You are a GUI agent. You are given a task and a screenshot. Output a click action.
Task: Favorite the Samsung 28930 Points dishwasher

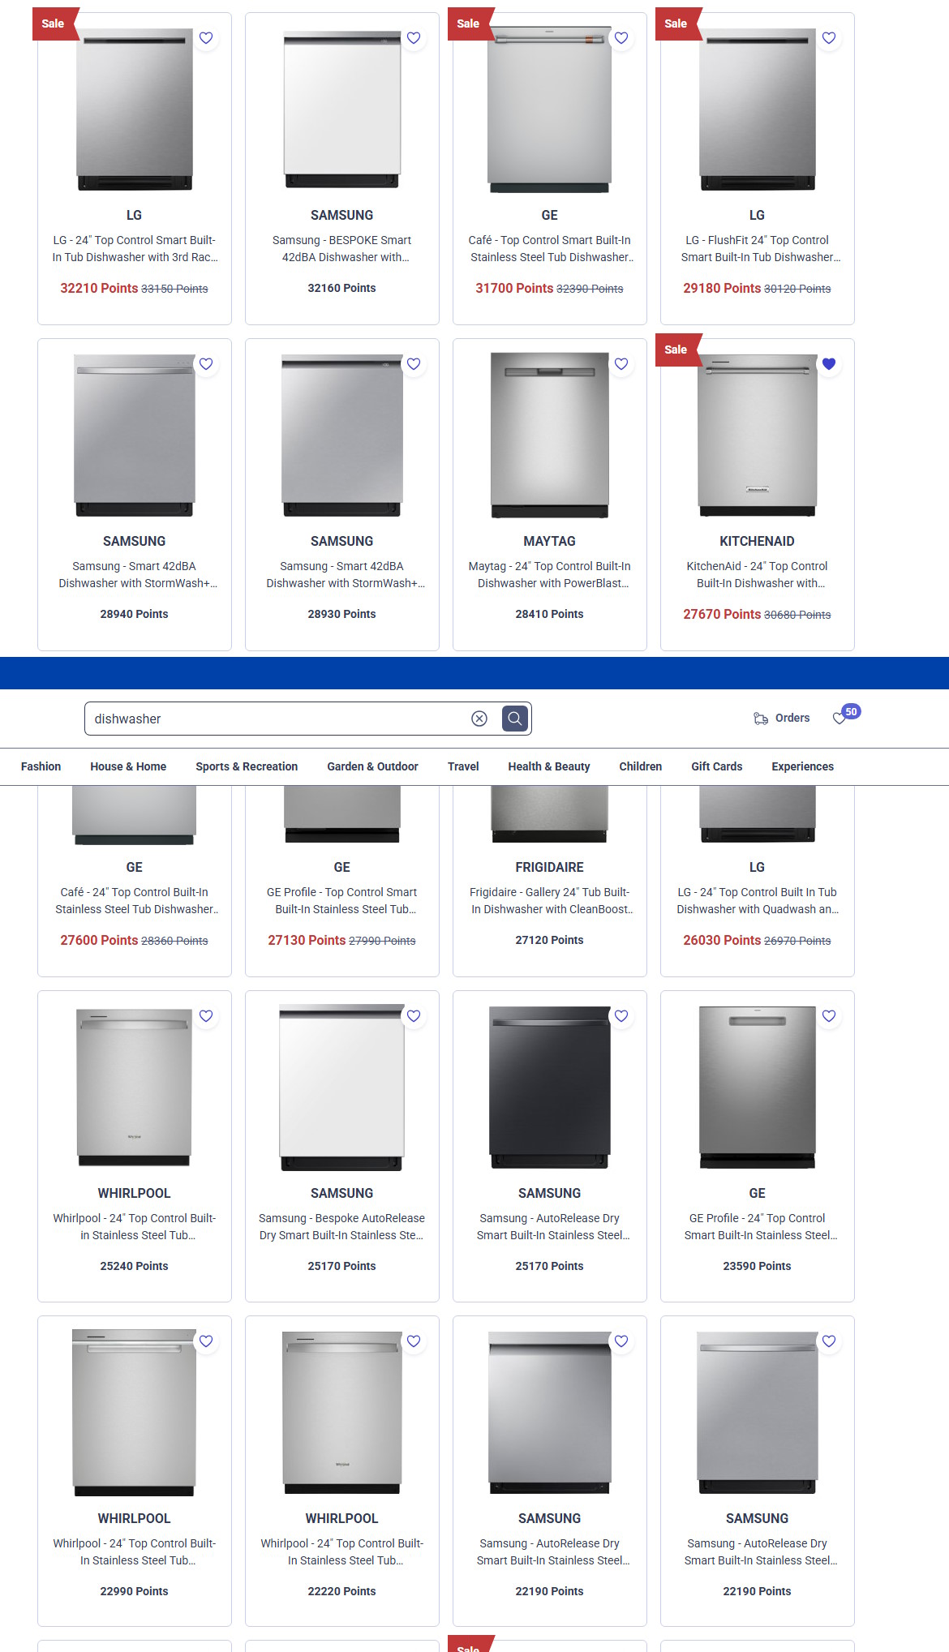[414, 364]
